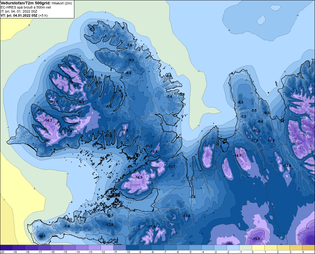
Task: Click legend swatch between -12 and -11
Action: 107,248
